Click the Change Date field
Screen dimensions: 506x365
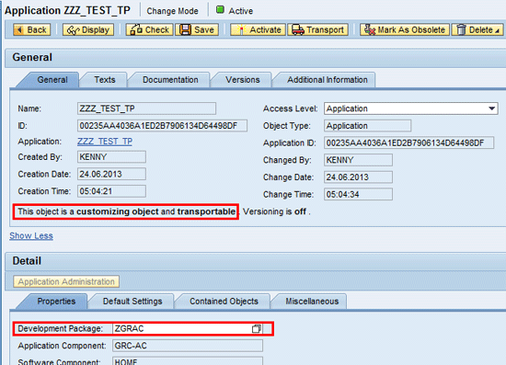[x=358, y=177]
